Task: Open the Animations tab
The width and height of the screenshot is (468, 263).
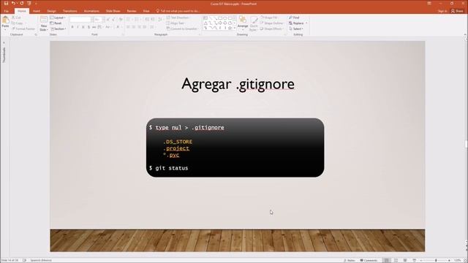Action: 91,11
